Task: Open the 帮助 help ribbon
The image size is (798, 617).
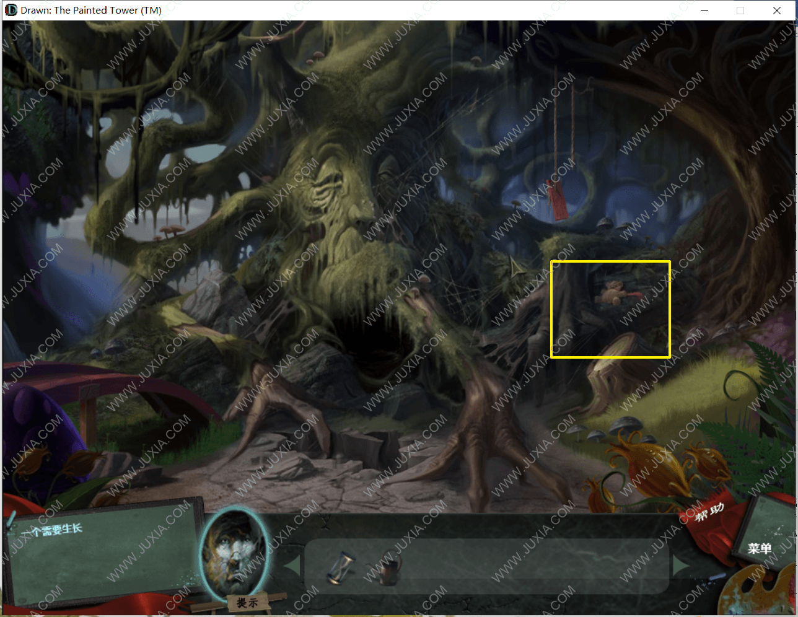Action: coord(710,512)
